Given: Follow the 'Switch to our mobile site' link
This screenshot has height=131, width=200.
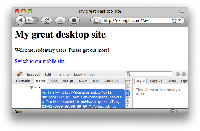Looking at the screenshot, I should [40, 62].
